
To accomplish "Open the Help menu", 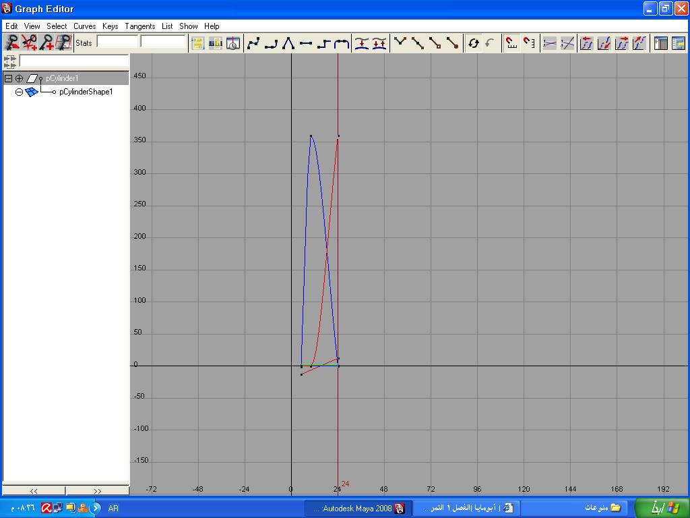I will 212,26.
